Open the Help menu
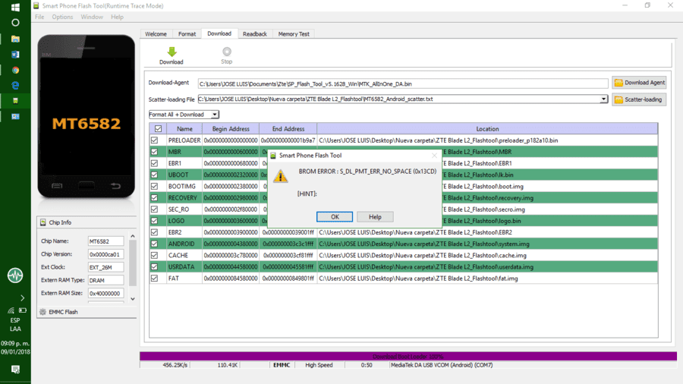The image size is (683, 384). (x=117, y=17)
